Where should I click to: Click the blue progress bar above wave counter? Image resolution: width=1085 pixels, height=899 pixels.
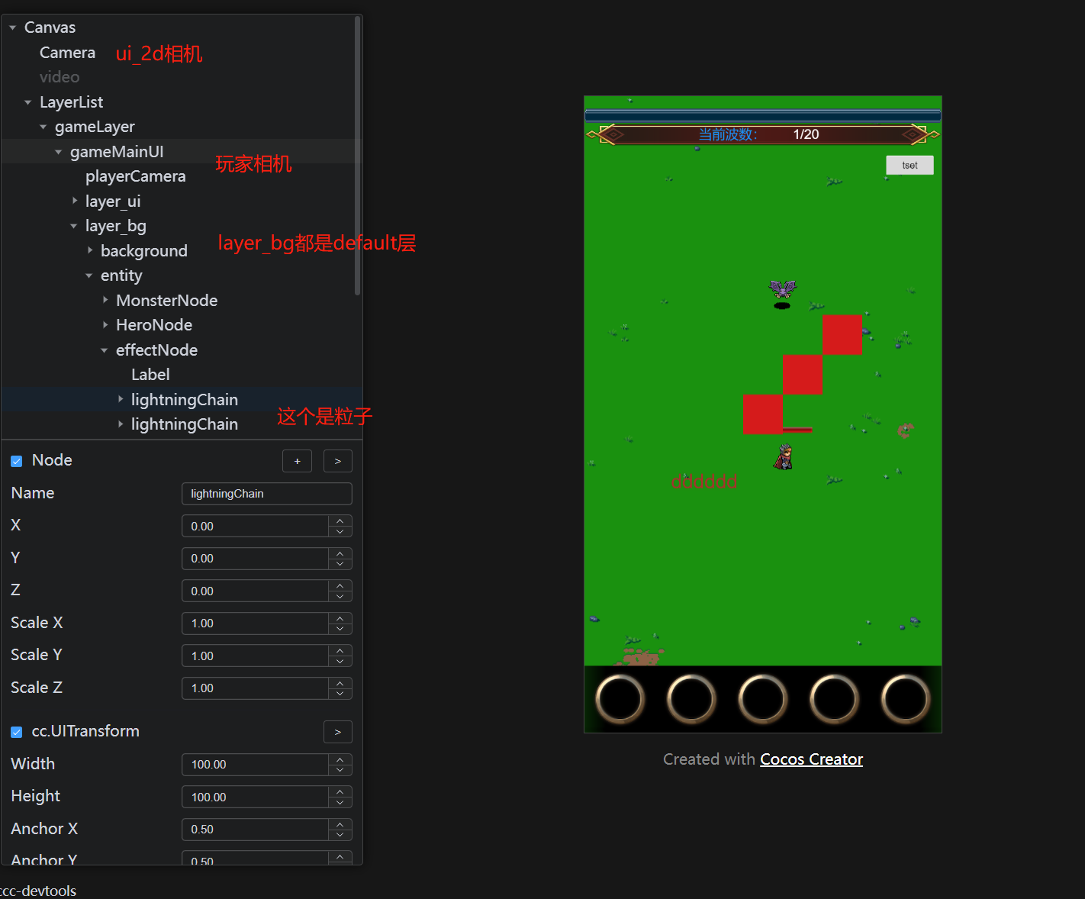tap(763, 116)
